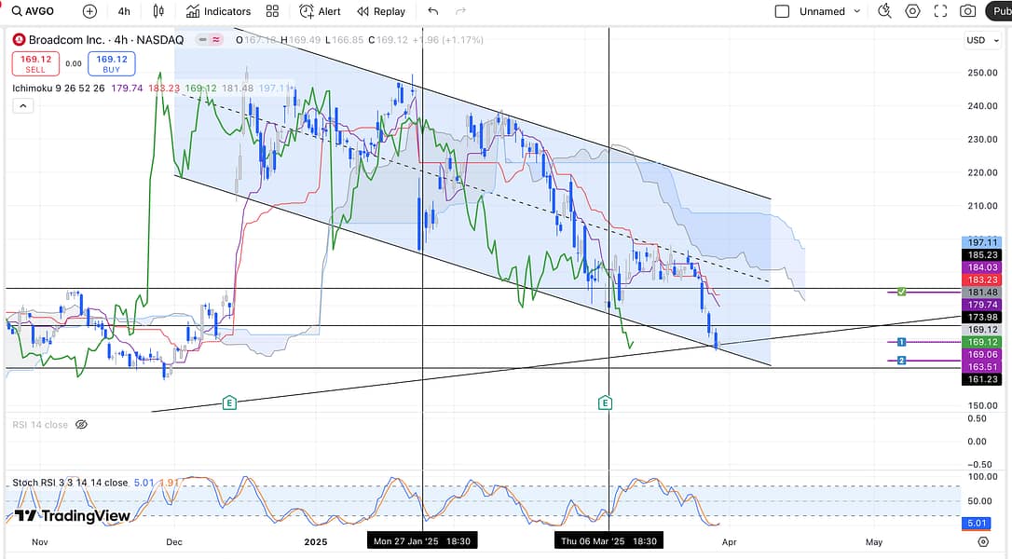Viewport: 1012px width, 559px height.
Task: Open the layout templates grid icon
Action: (272, 11)
